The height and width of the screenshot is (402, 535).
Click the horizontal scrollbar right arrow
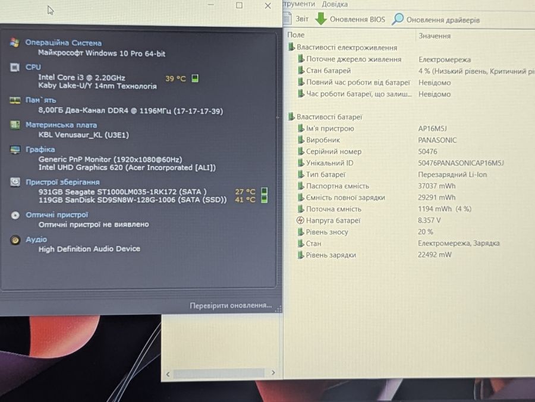click(273, 373)
